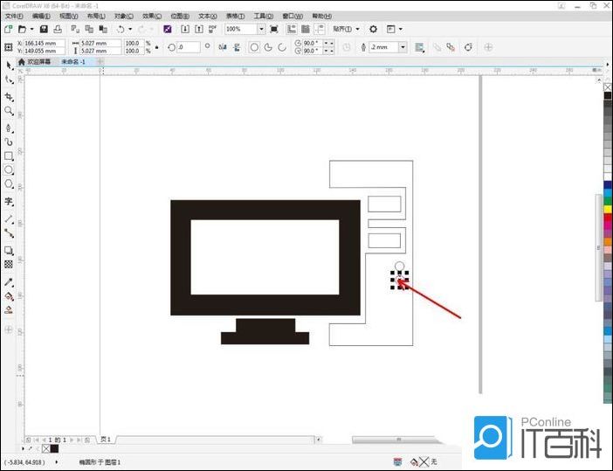Create a new document
Image resolution: width=613 pixels, height=471 pixels.
tap(8, 29)
